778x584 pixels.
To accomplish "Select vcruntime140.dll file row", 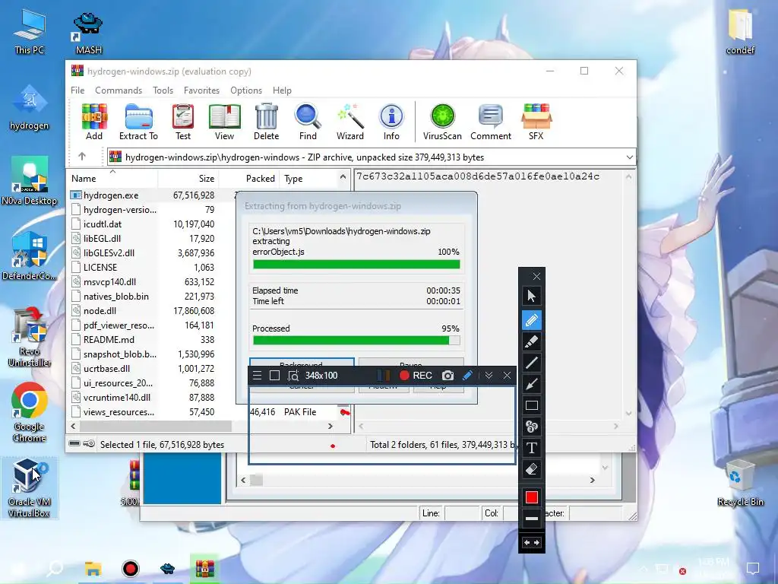I will tap(116, 397).
